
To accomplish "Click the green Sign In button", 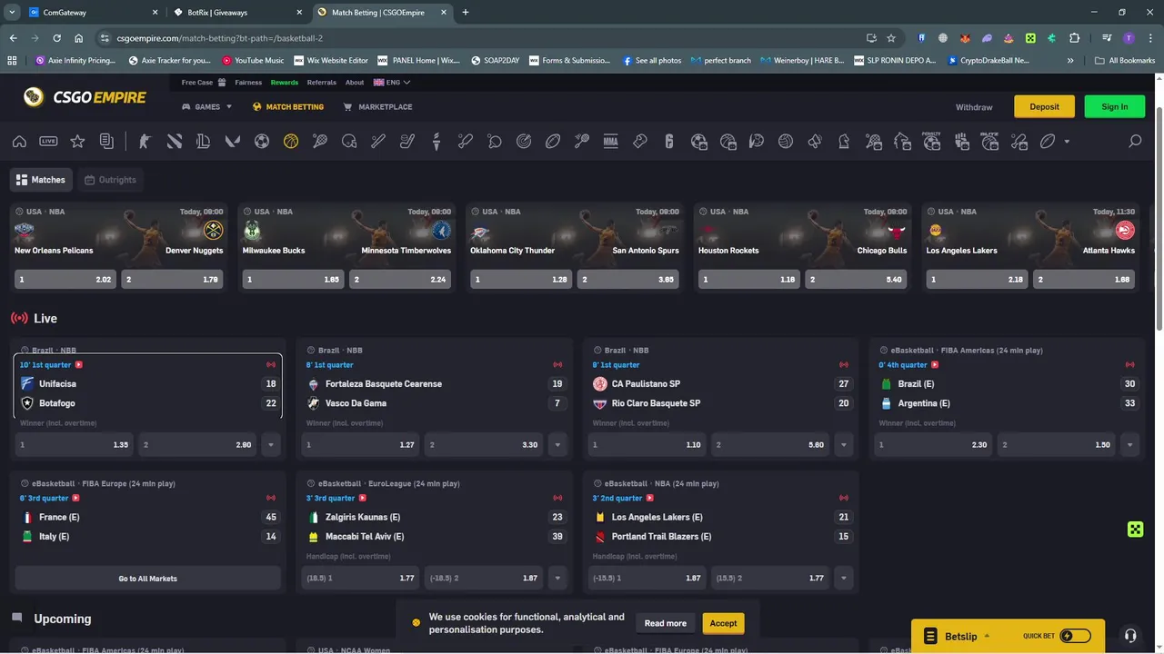I will point(1115,106).
